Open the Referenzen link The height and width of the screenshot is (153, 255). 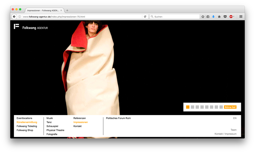point(80,118)
